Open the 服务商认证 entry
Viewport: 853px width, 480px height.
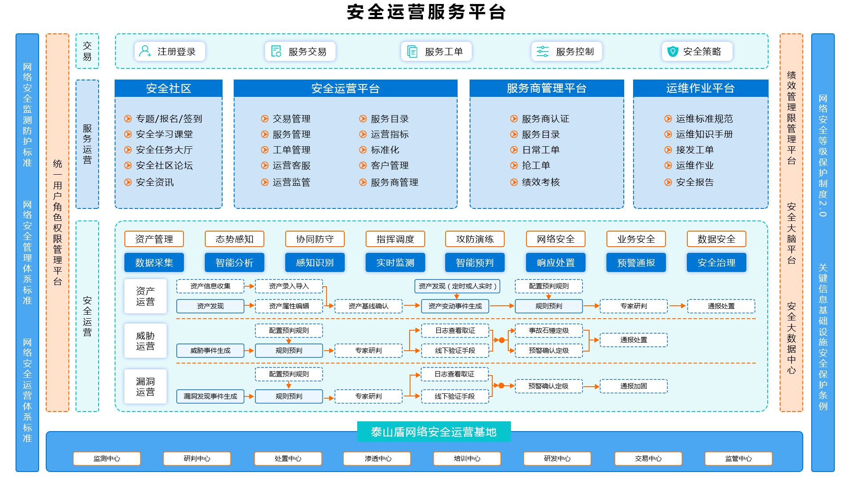(545, 119)
